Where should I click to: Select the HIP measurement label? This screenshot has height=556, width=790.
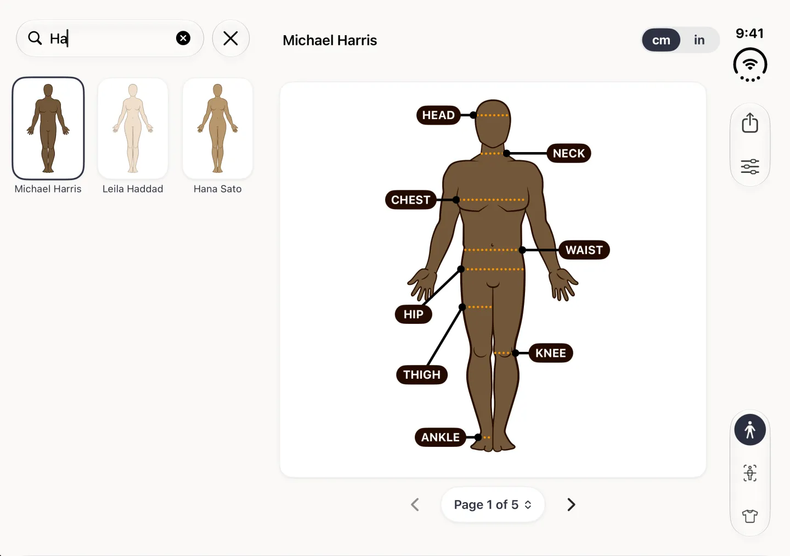click(x=414, y=314)
